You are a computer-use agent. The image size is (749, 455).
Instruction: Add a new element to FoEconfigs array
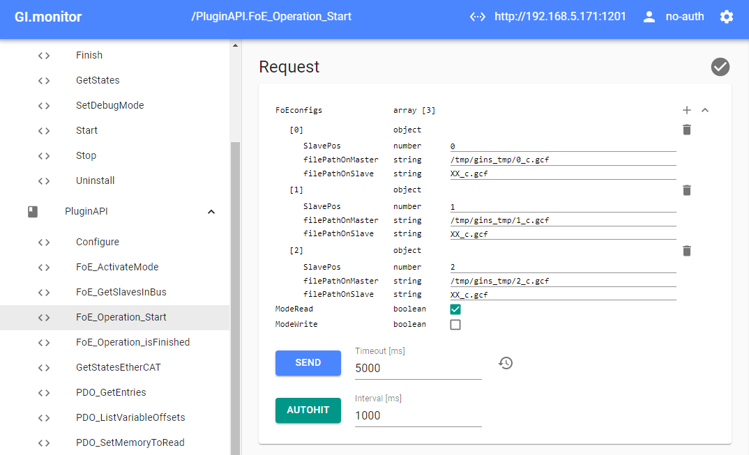click(686, 110)
